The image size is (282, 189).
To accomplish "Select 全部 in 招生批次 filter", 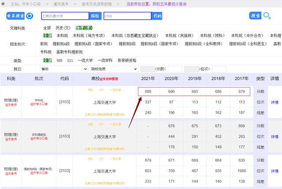I will pos(48,36).
